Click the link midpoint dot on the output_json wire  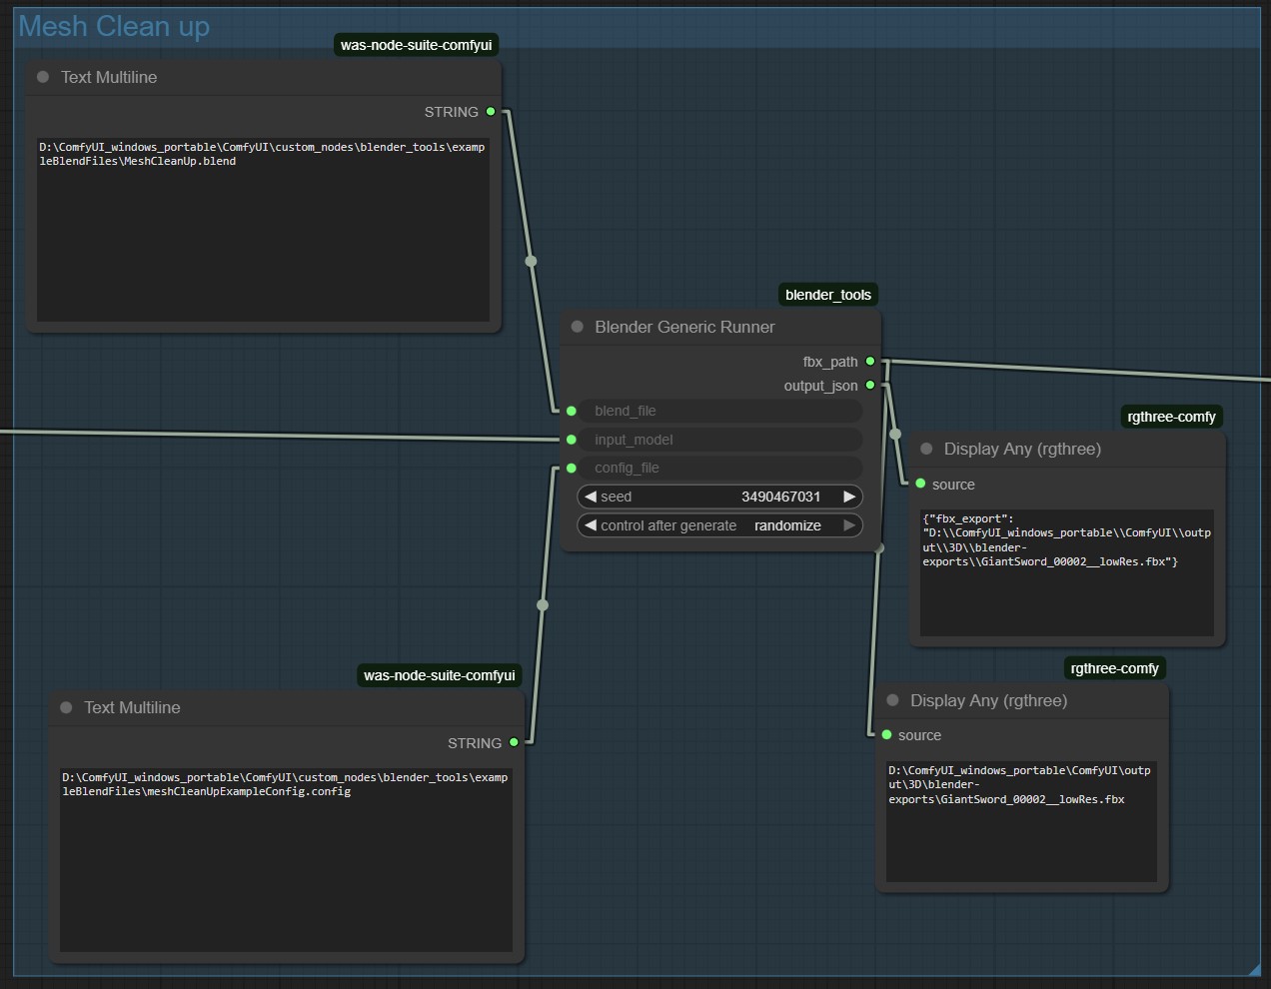click(x=895, y=434)
